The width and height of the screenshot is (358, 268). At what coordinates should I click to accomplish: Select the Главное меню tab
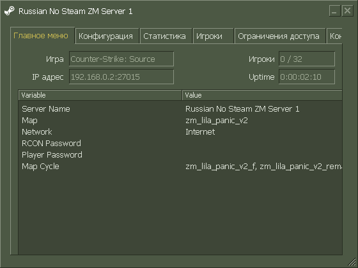(42, 36)
